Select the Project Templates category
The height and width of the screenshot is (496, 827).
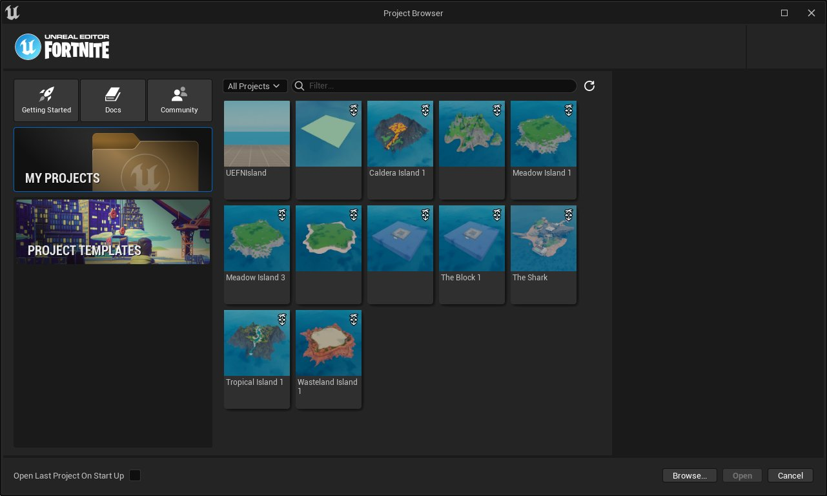[x=113, y=231]
